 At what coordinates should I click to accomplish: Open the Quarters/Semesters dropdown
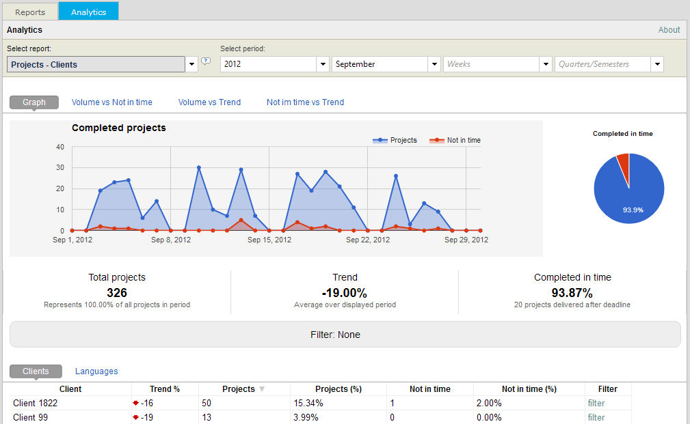656,64
